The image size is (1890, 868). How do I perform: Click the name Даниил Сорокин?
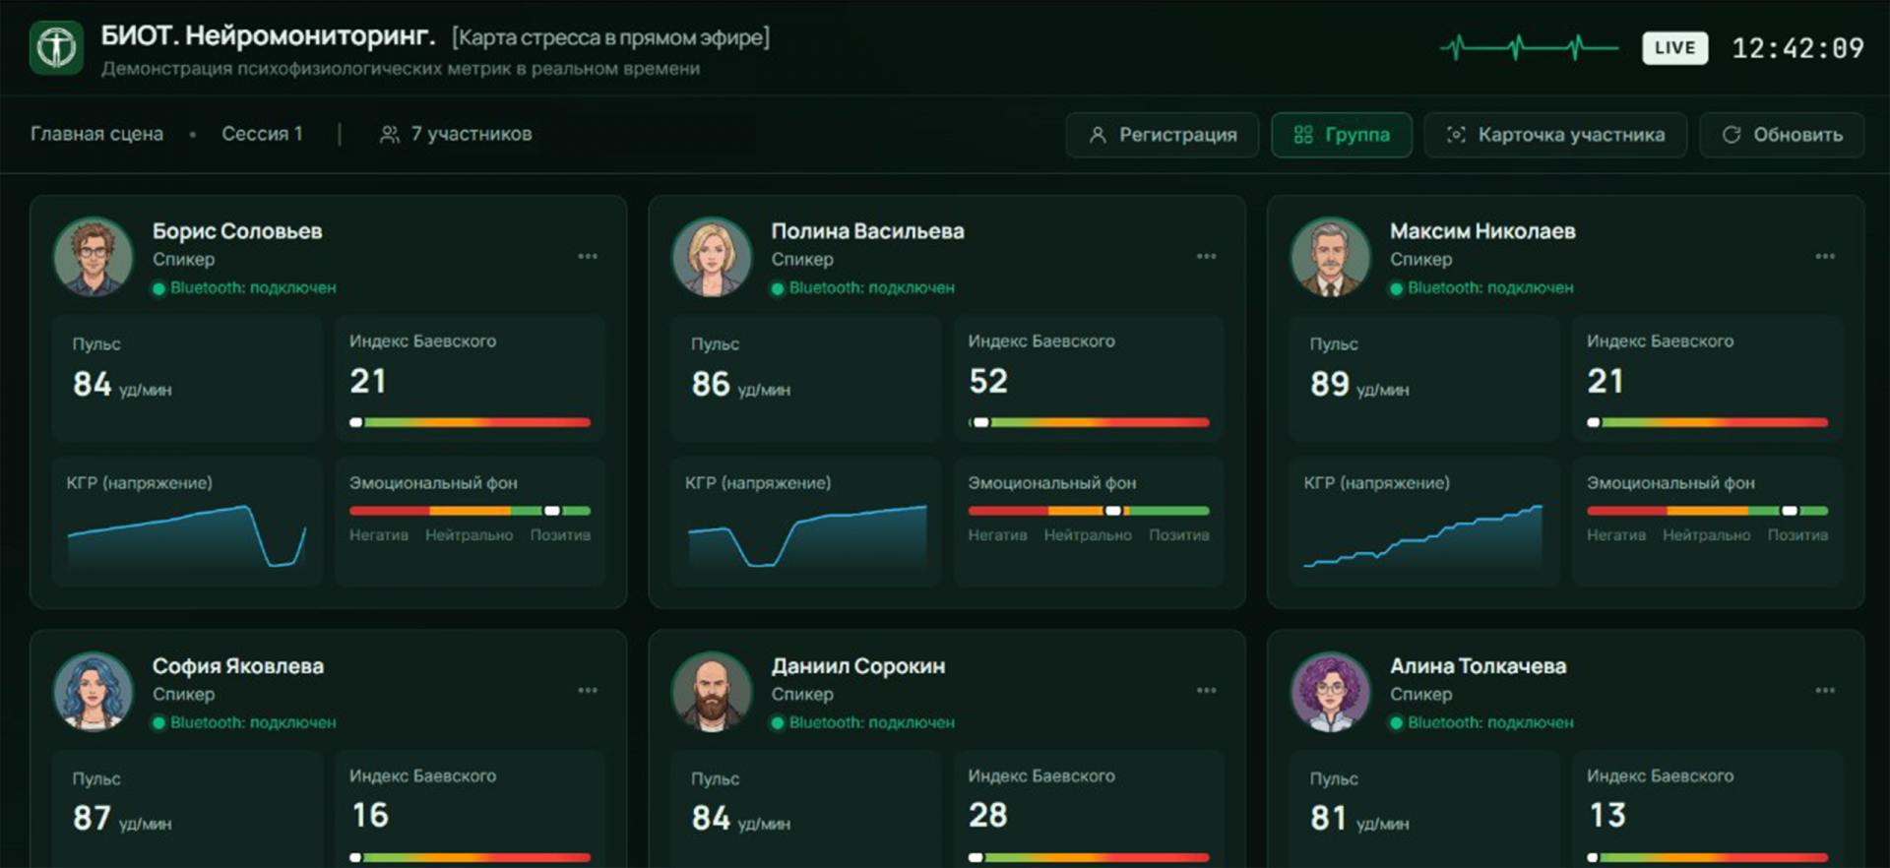pyautogui.click(x=858, y=666)
